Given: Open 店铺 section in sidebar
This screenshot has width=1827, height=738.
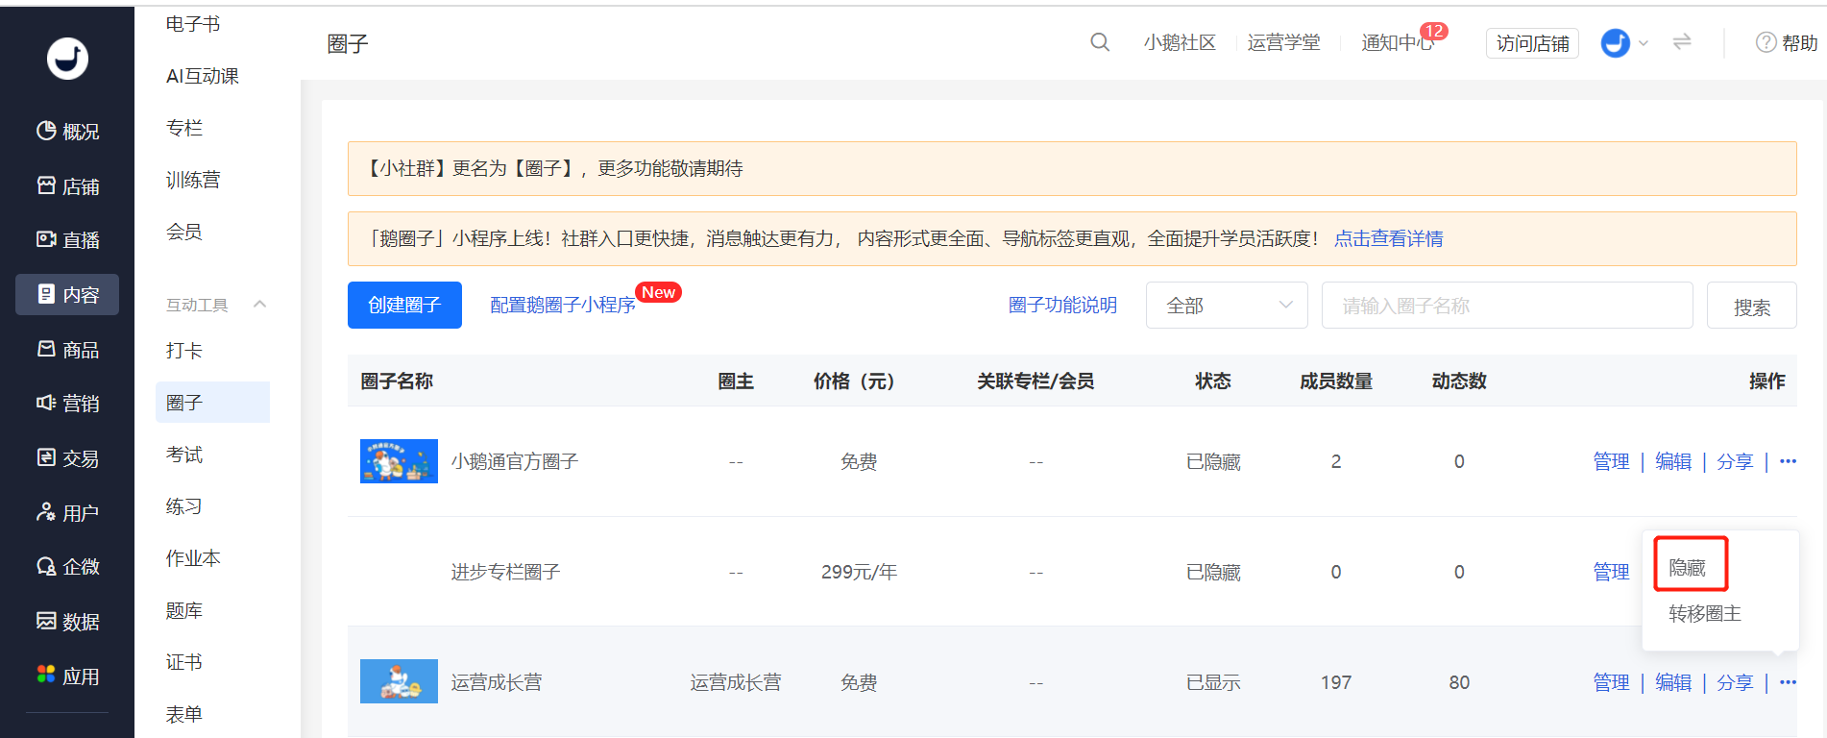Looking at the screenshot, I should (67, 185).
